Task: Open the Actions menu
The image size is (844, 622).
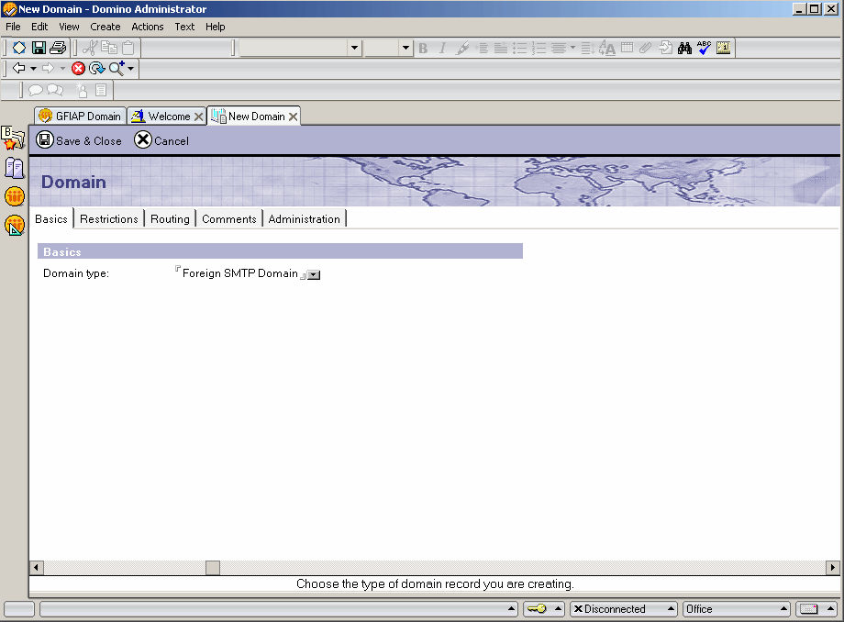Action: (147, 27)
